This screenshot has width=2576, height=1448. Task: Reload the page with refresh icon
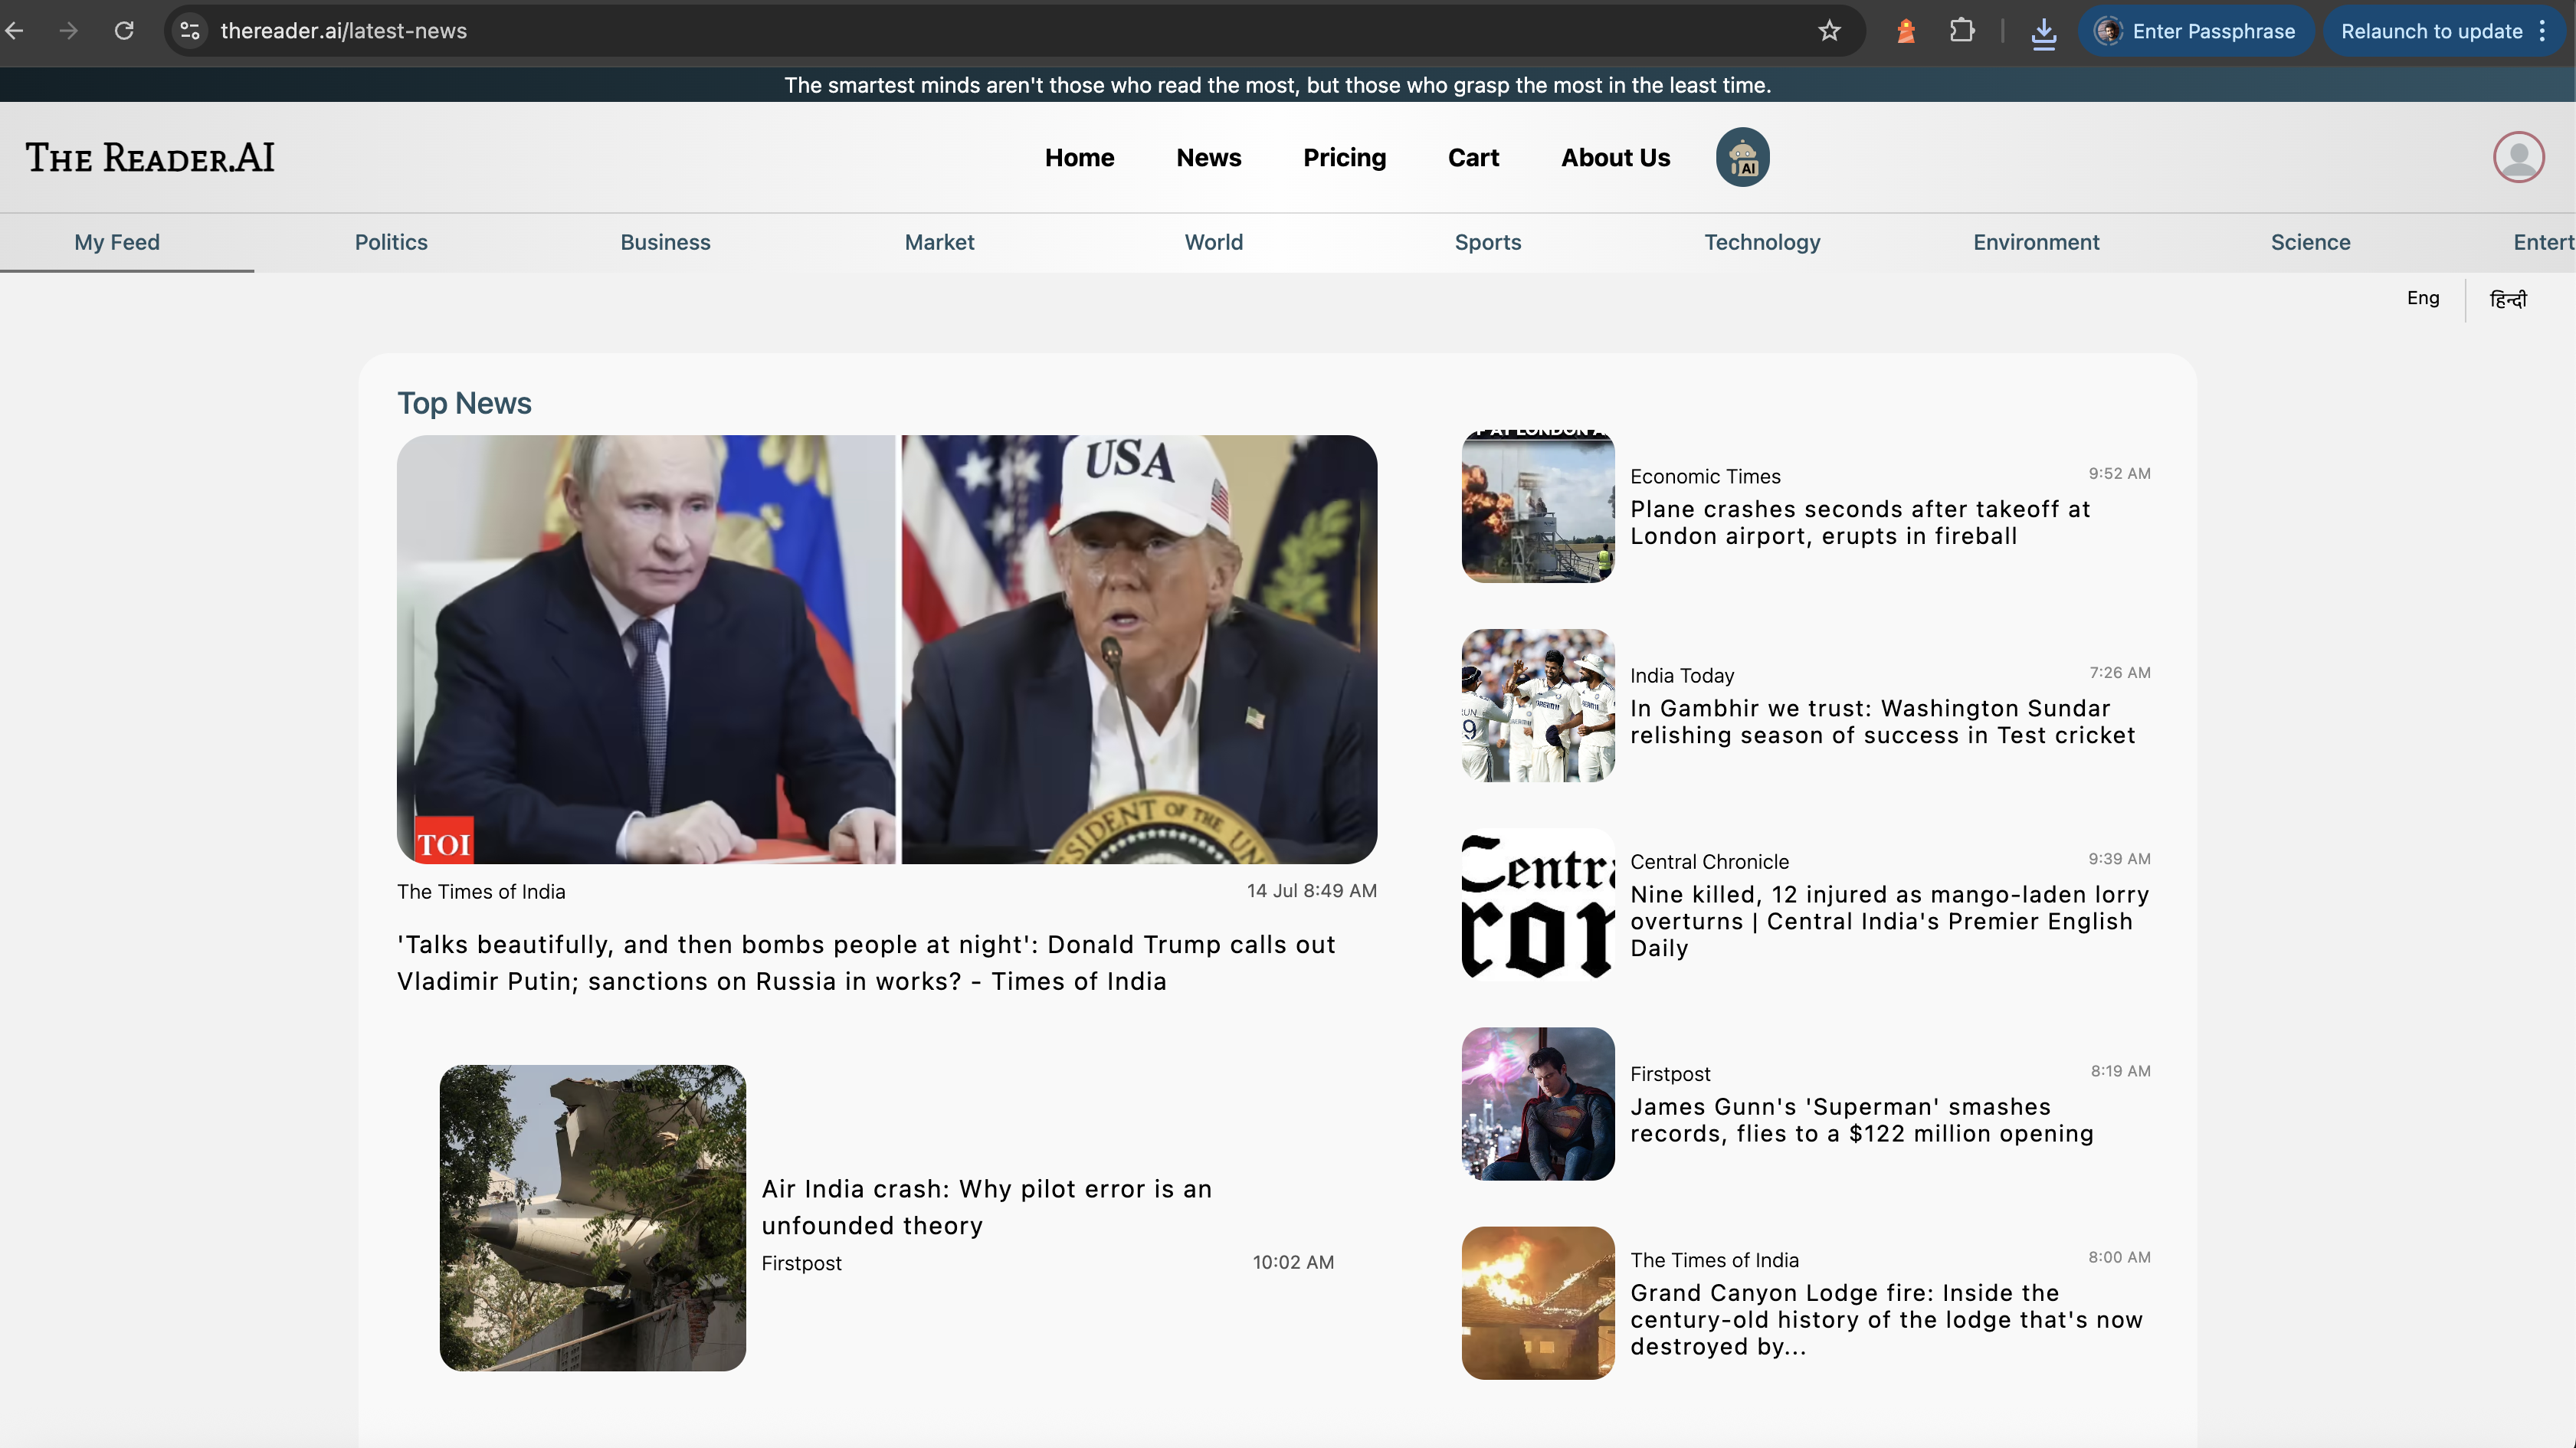click(124, 31)
